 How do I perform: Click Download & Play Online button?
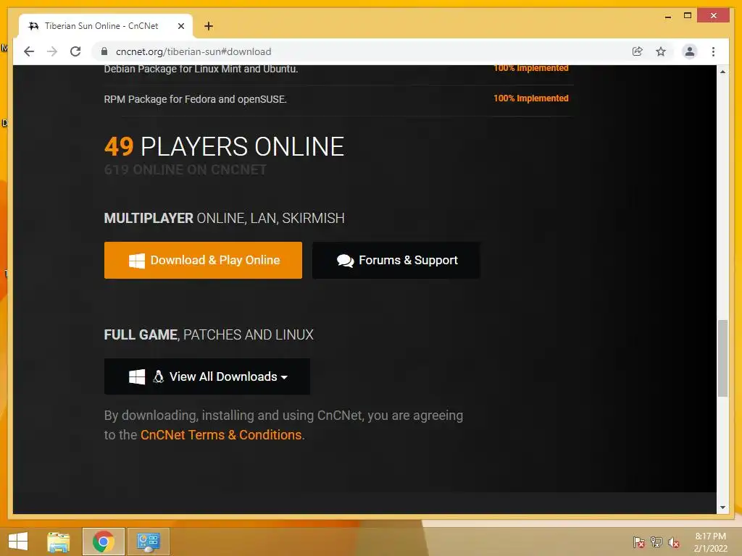(203, 260)
